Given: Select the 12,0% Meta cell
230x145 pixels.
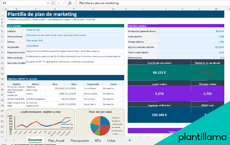Looking at the screenshot, I should [55, 104].
